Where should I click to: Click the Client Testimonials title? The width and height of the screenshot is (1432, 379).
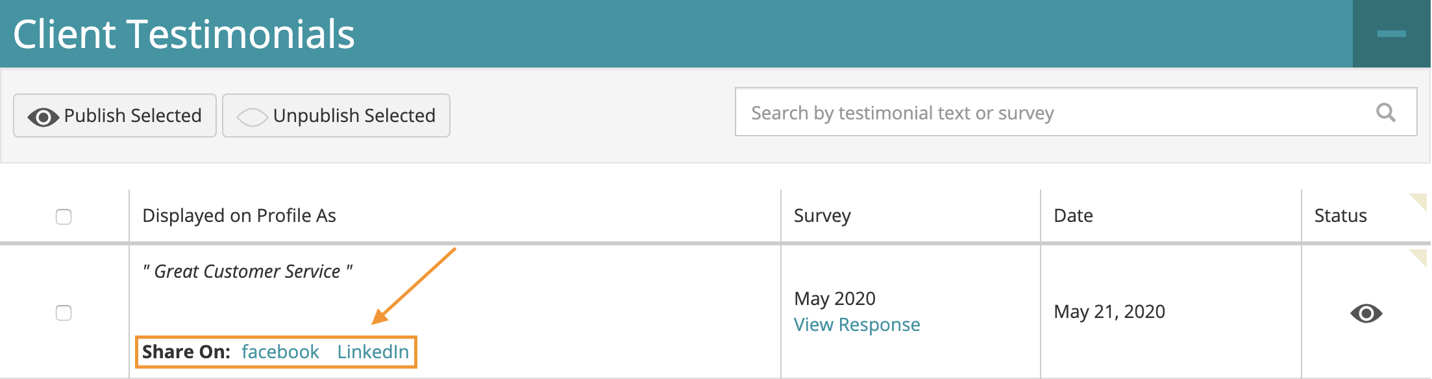click(x=184, y=34)
